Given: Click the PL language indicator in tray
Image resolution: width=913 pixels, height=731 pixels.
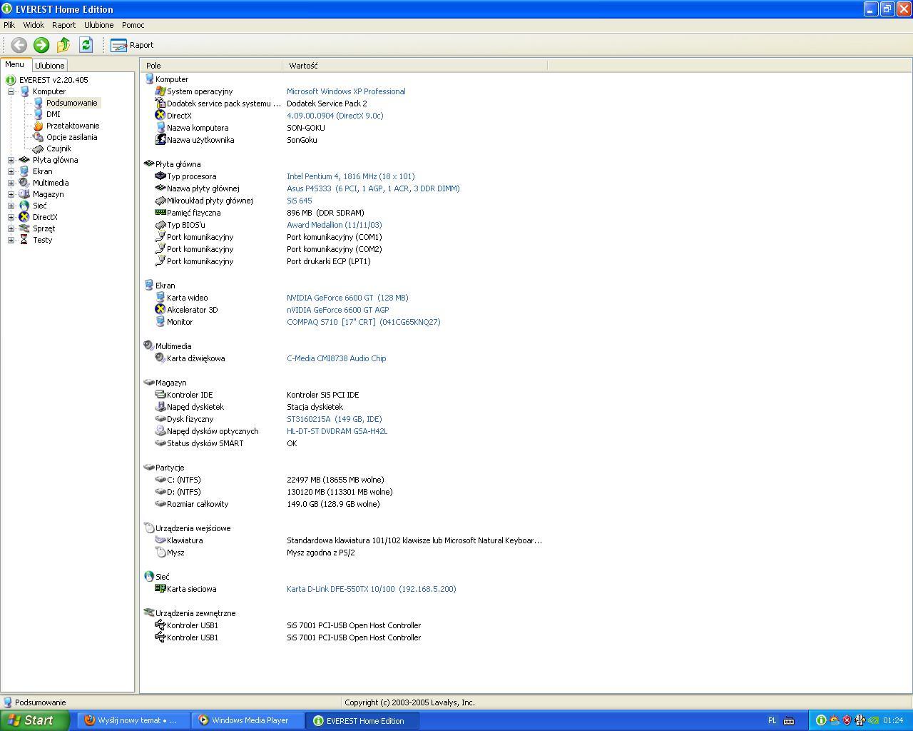Looking at the screenshot, I should click(772, 721).
